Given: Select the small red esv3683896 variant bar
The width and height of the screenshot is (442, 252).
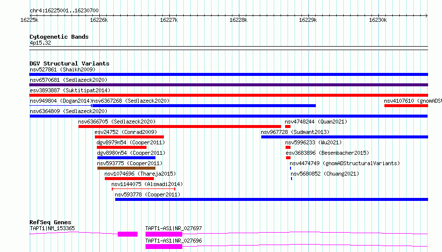Looking at the screenshot, I should point(288,158).
